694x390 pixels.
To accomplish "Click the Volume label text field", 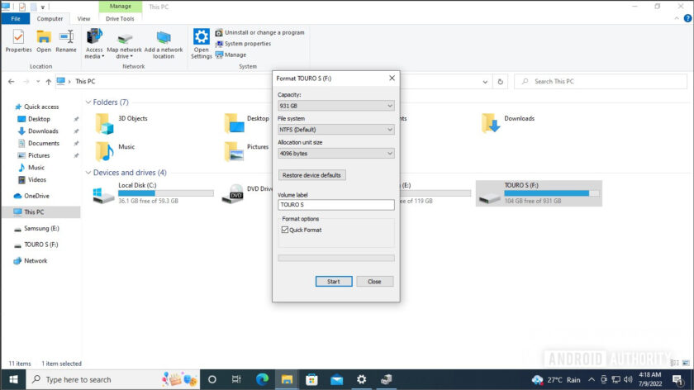I will click(335, 204).
